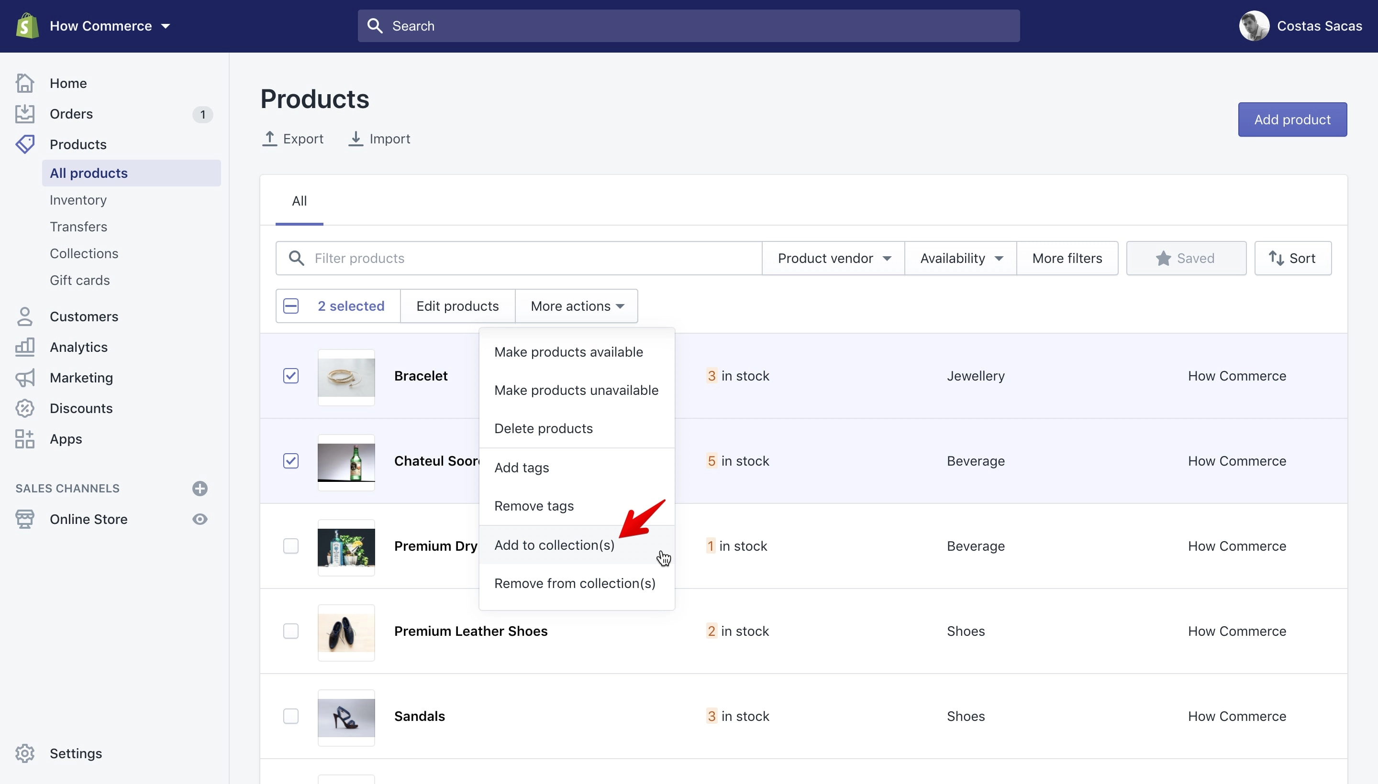Image resolution: width=1378 pixels, height=784 pixels.
Task: Uncheck the Chateul Soor product checkbox
Action: [x=291, y=460]
